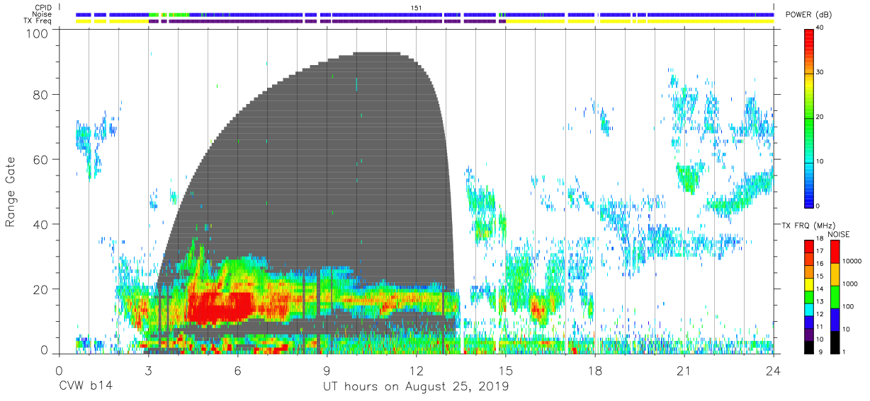Click y-axis tick label '100'
The height and width of the screenshot is (401, 870).
[37, 33]
